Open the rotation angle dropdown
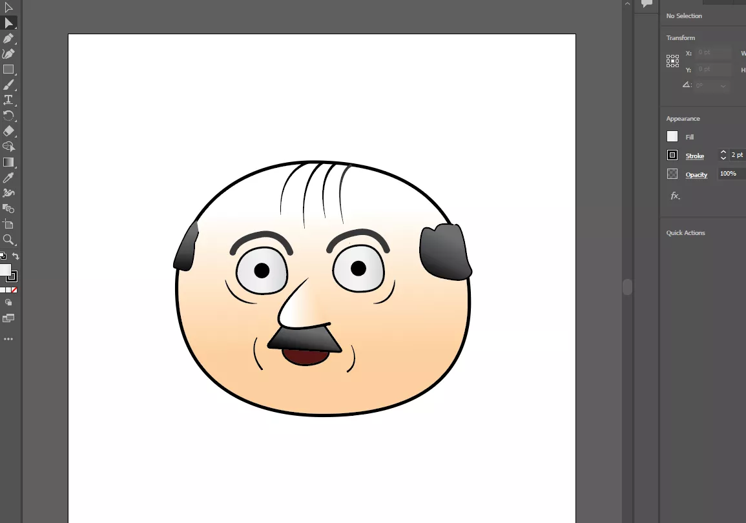Screen dimensions: 746x523 pyautogui.click(x=723, y=86)
